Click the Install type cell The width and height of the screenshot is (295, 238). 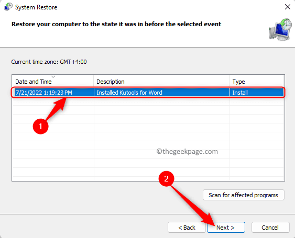(240, 93)
